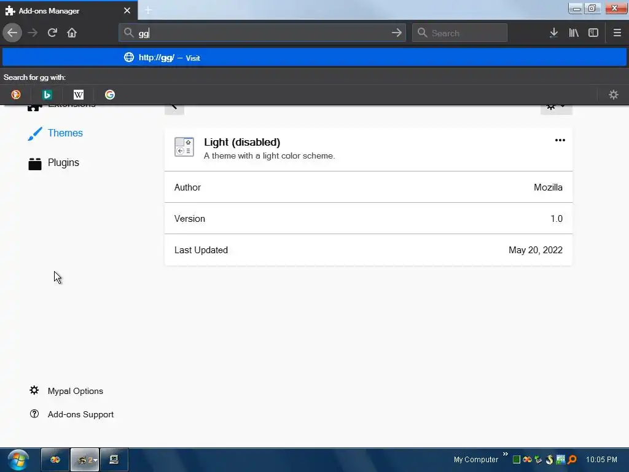
Task: Click the Version value 1.0
Action: point(557,218)
